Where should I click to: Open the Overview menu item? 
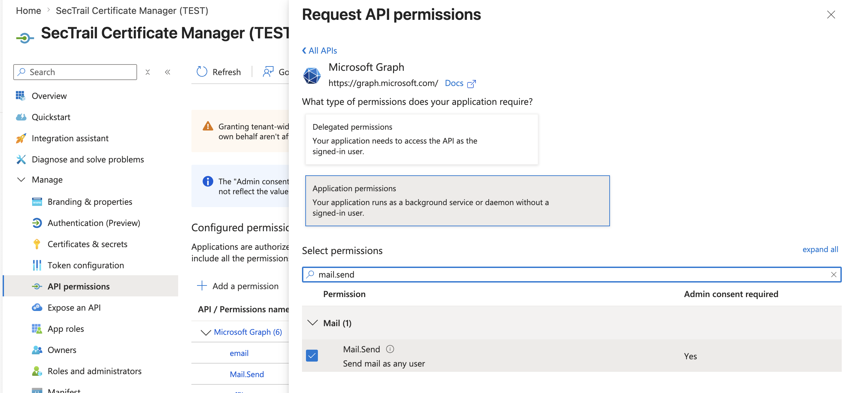click(49, 96)
